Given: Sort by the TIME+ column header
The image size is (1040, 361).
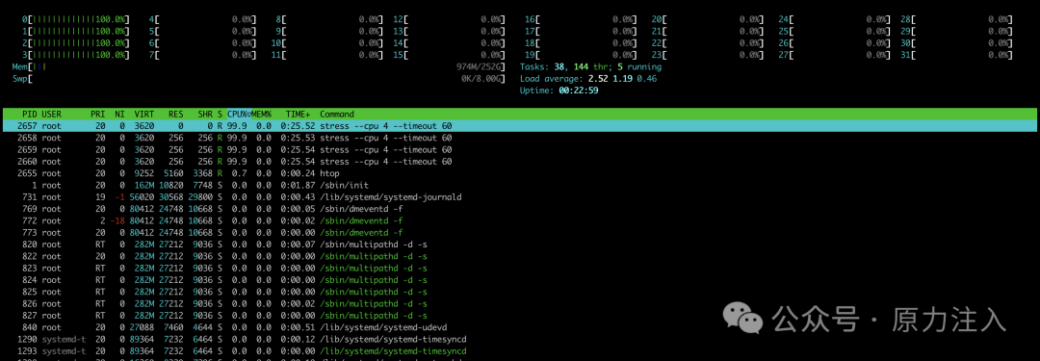Looking at the screenshot, I should (299, 115).
